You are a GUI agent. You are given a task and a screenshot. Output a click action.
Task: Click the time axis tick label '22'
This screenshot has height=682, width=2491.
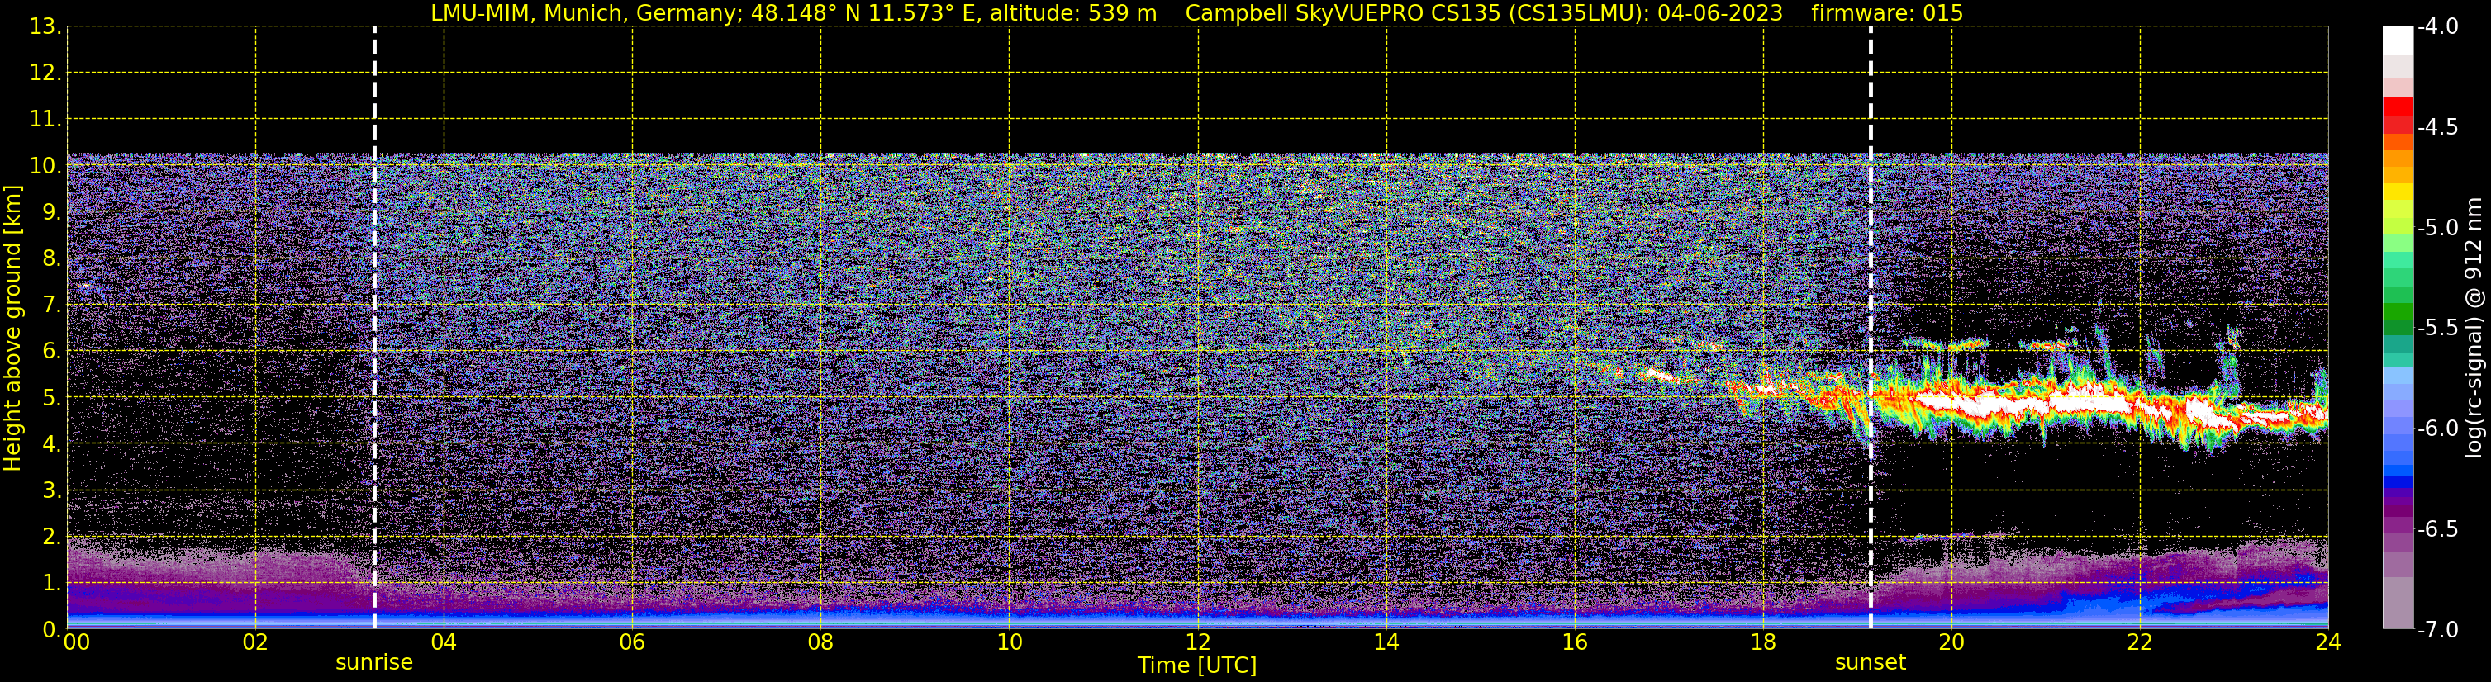tap(2140, 642)
